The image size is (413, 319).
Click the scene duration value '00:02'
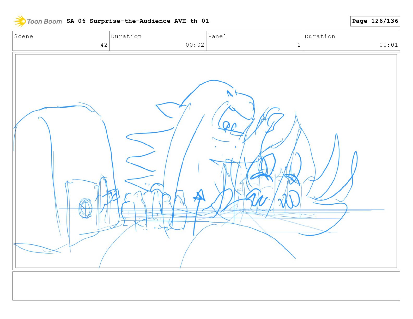point(195,45)
